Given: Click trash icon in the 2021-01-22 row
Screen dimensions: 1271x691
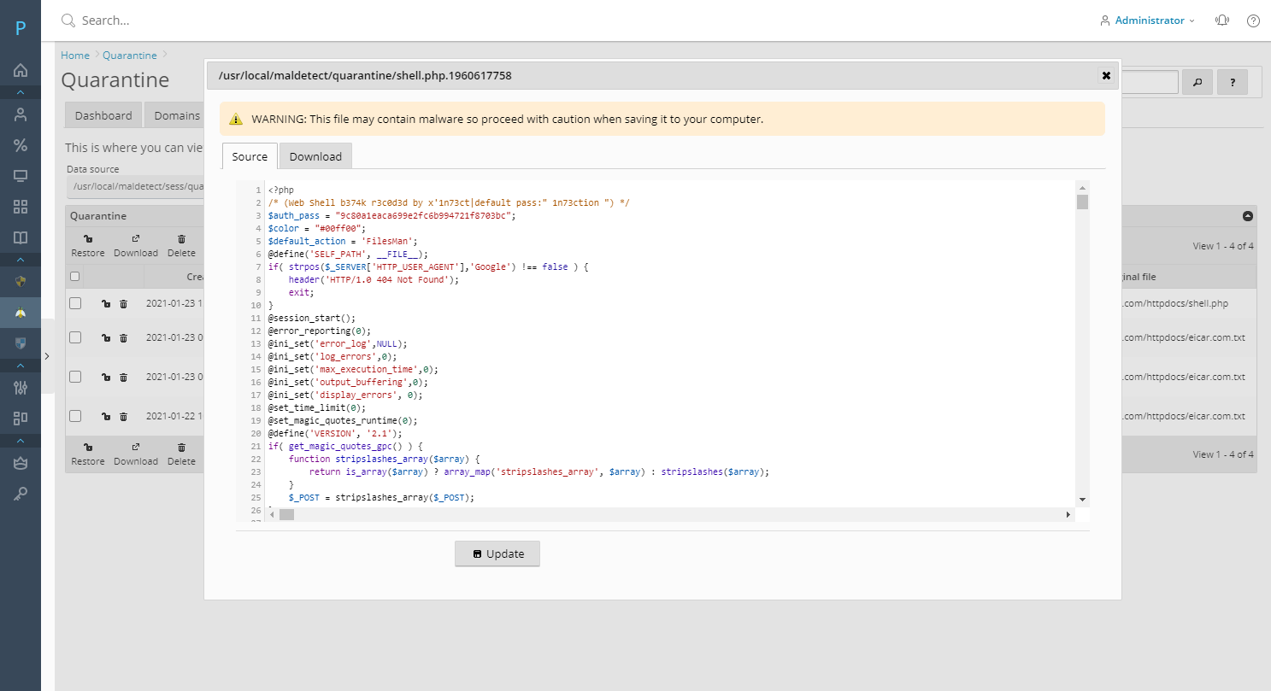Looking at the screenshot, I should (x=123, y=416).
